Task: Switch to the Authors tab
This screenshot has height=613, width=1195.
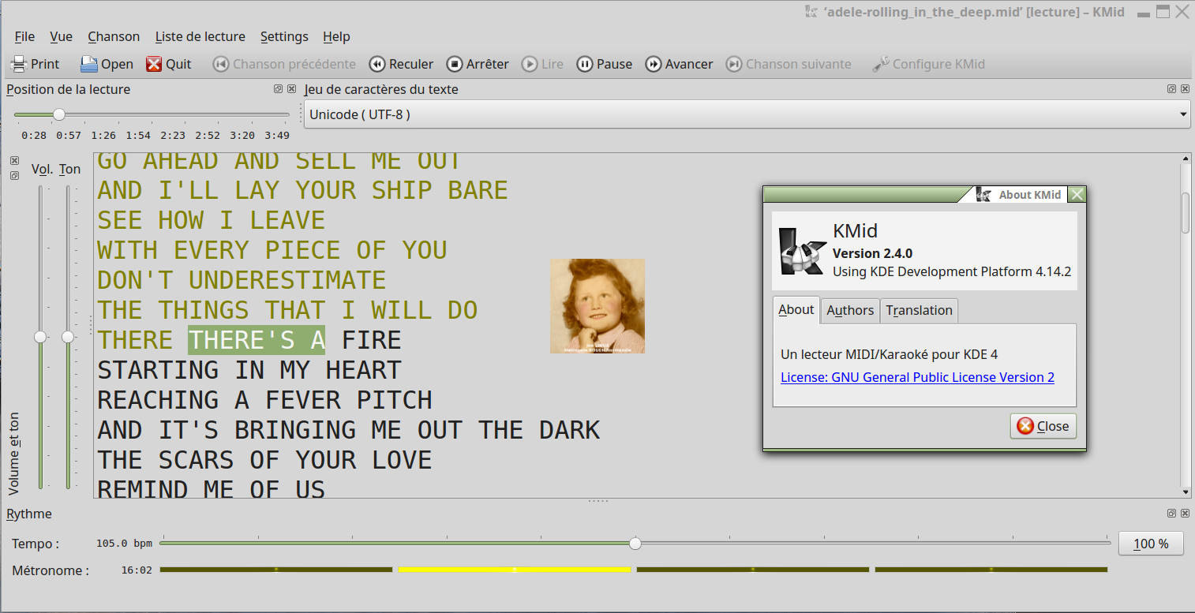Action: (850, 310)
